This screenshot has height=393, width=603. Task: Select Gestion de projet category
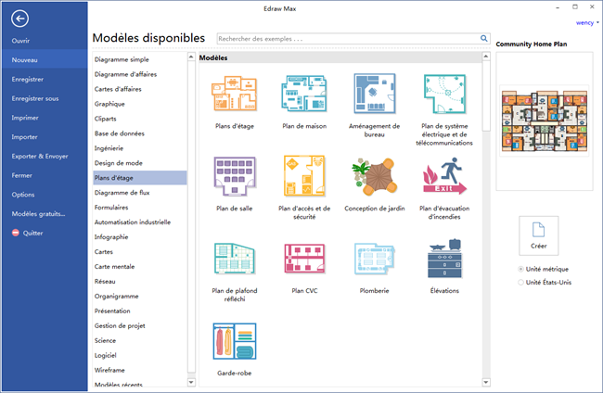120,325
